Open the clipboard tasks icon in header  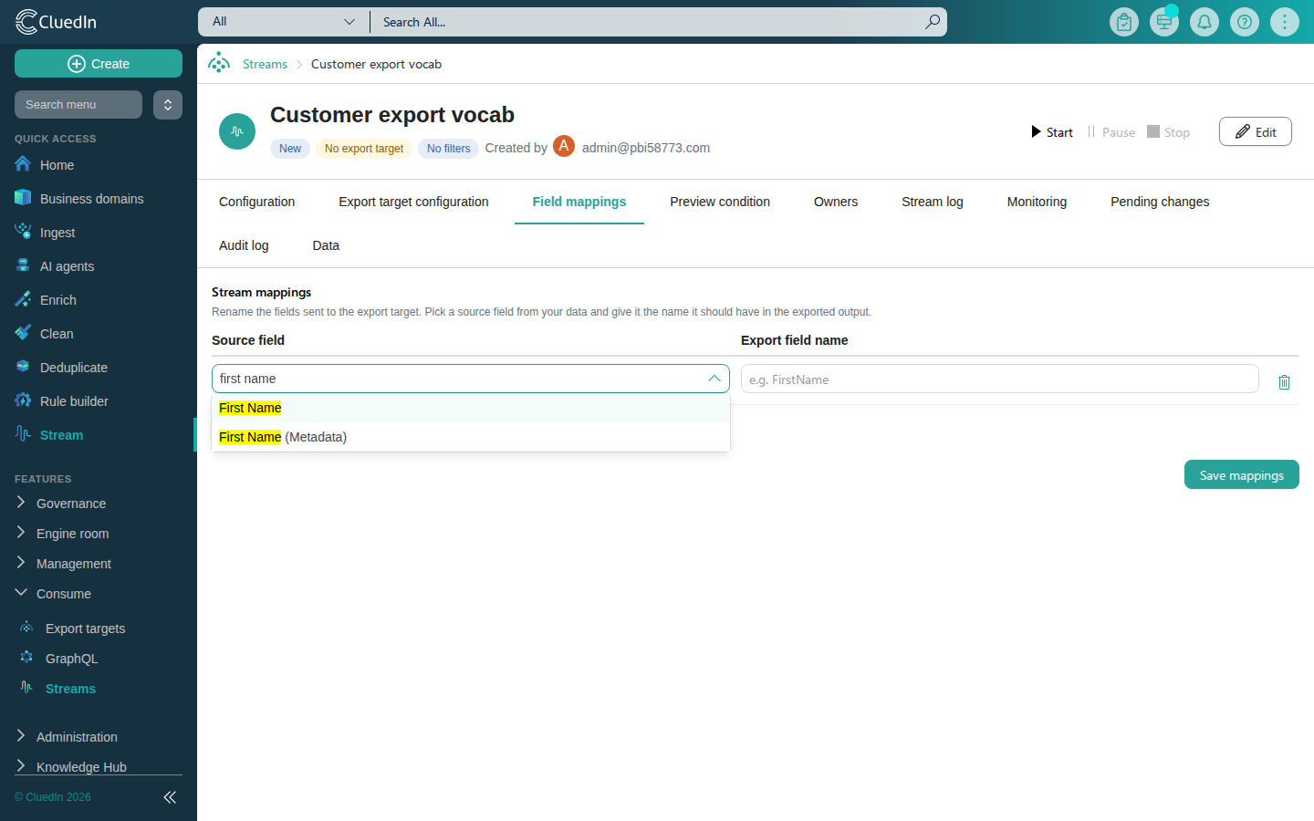(1124, 22)
